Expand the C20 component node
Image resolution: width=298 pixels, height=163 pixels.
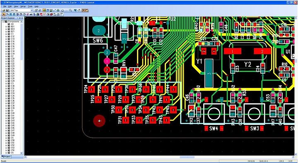6,58
